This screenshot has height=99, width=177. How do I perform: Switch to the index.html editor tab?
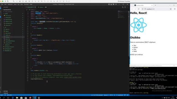[31, 7]
